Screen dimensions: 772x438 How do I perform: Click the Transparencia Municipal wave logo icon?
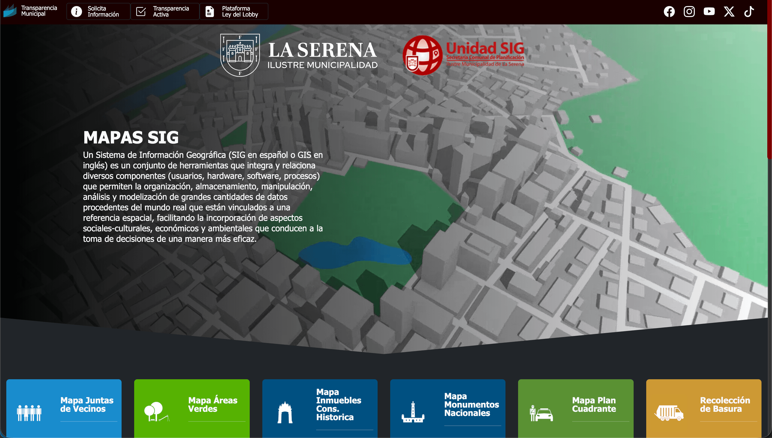click(10, 12)
